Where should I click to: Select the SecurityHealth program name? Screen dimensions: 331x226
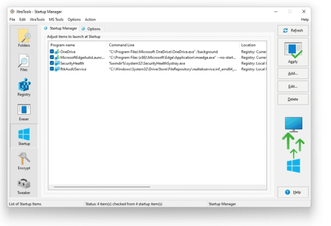click(72, 63)
